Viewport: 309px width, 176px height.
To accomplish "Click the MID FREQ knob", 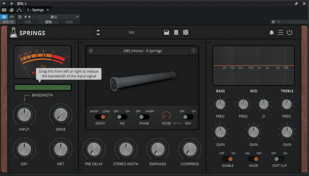I will (x=243, y=104).
